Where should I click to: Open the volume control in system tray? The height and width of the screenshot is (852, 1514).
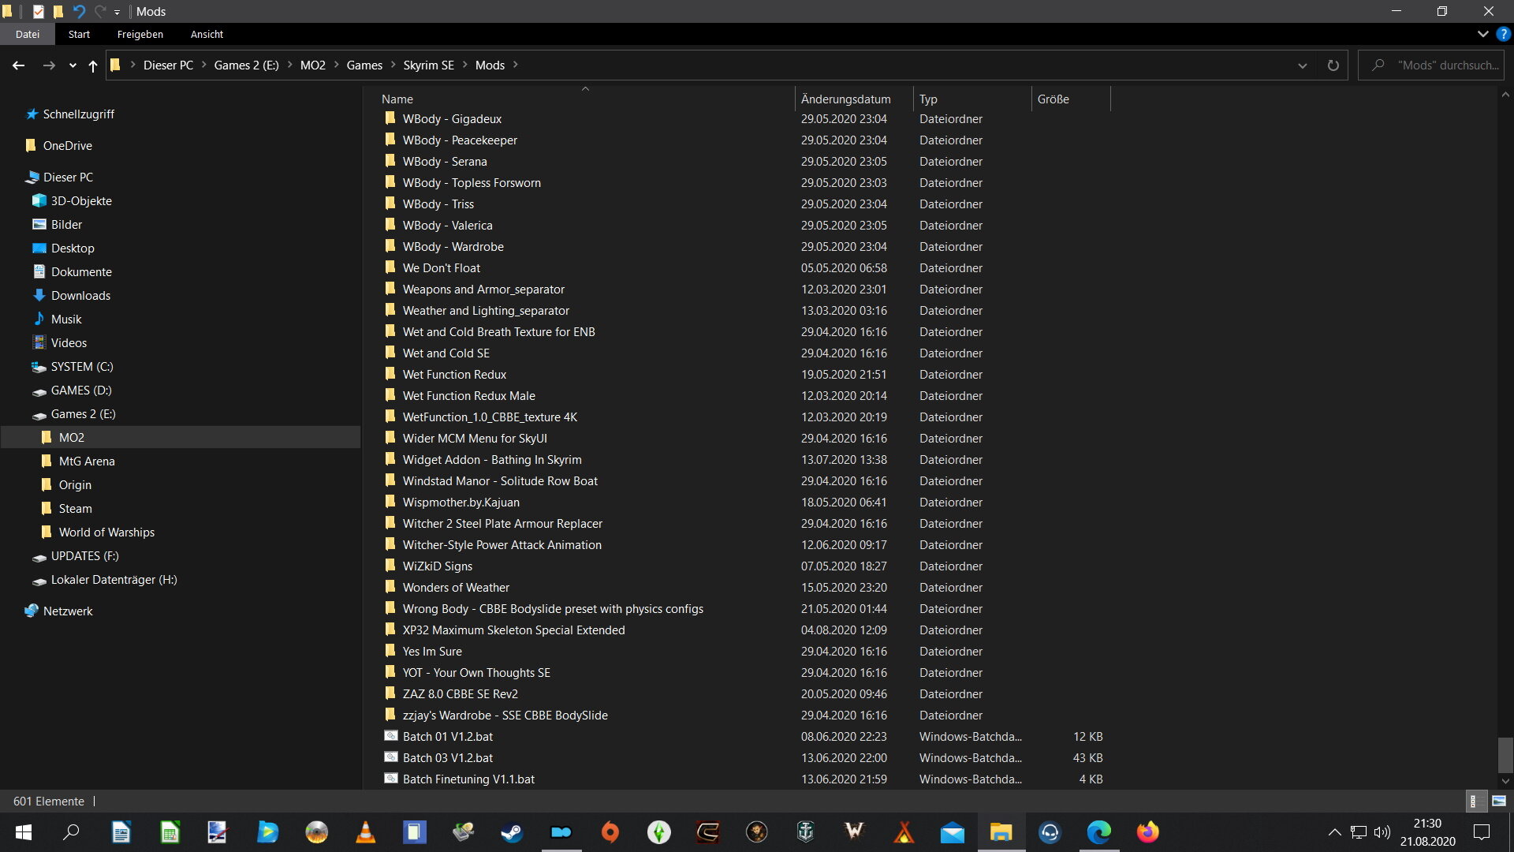click(x=1382, y=832)
